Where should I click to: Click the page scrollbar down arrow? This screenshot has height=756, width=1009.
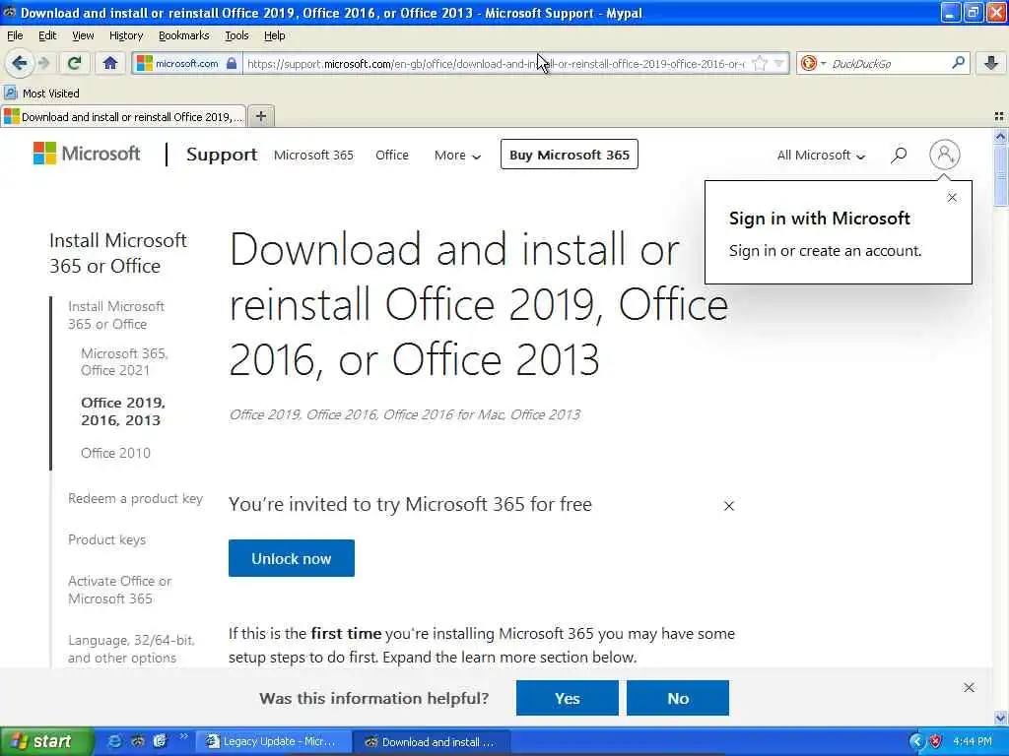(x=1000, y=718)
